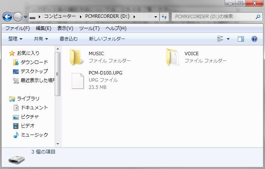
Task: Open the view options dropdown arrow
Action: [228, 39]
